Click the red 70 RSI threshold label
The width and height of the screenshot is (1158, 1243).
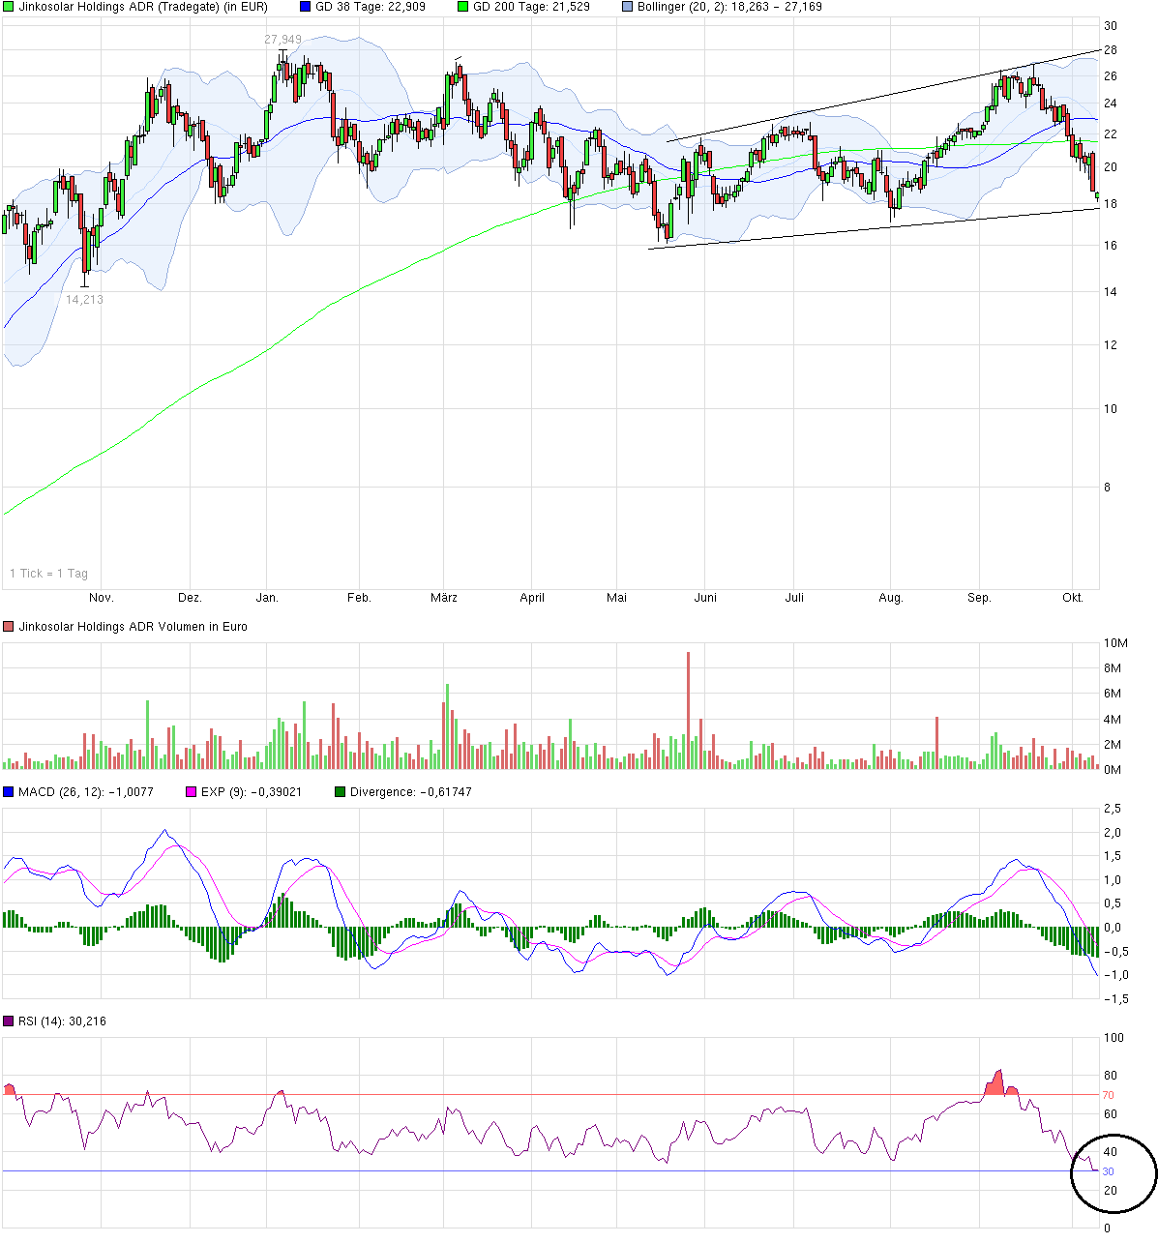click(x=1108, y=1096)
